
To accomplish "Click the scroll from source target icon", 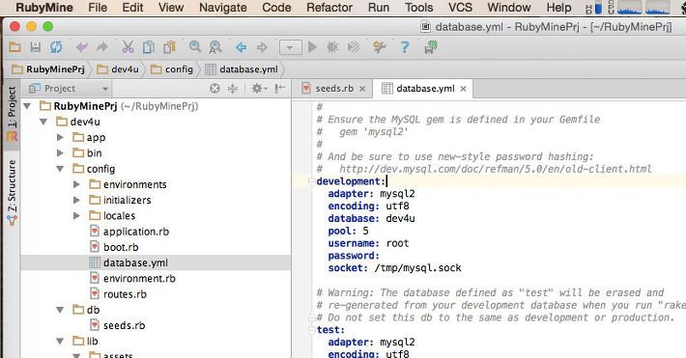I will 214,89.
